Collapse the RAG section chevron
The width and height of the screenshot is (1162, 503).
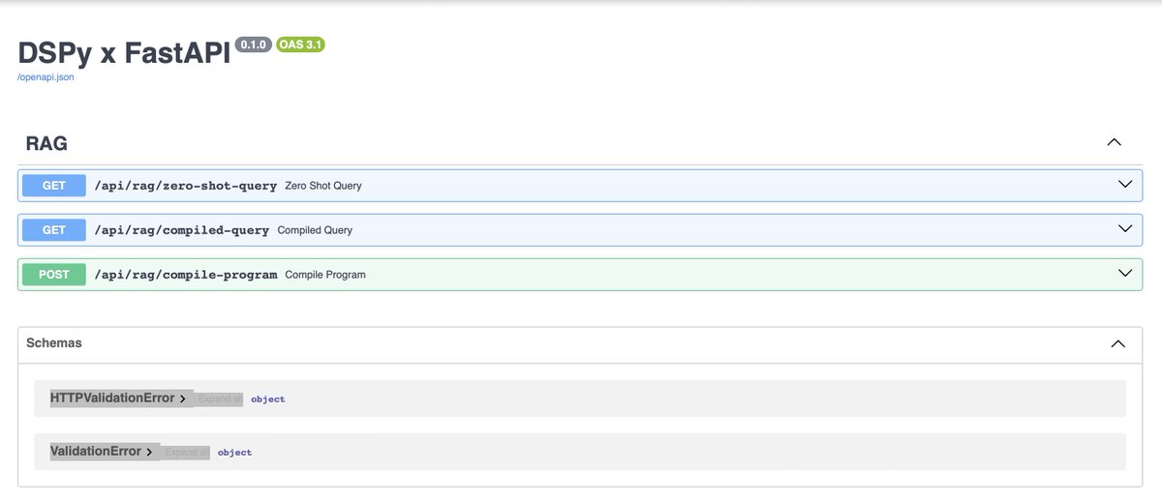tap(1114, 142)
